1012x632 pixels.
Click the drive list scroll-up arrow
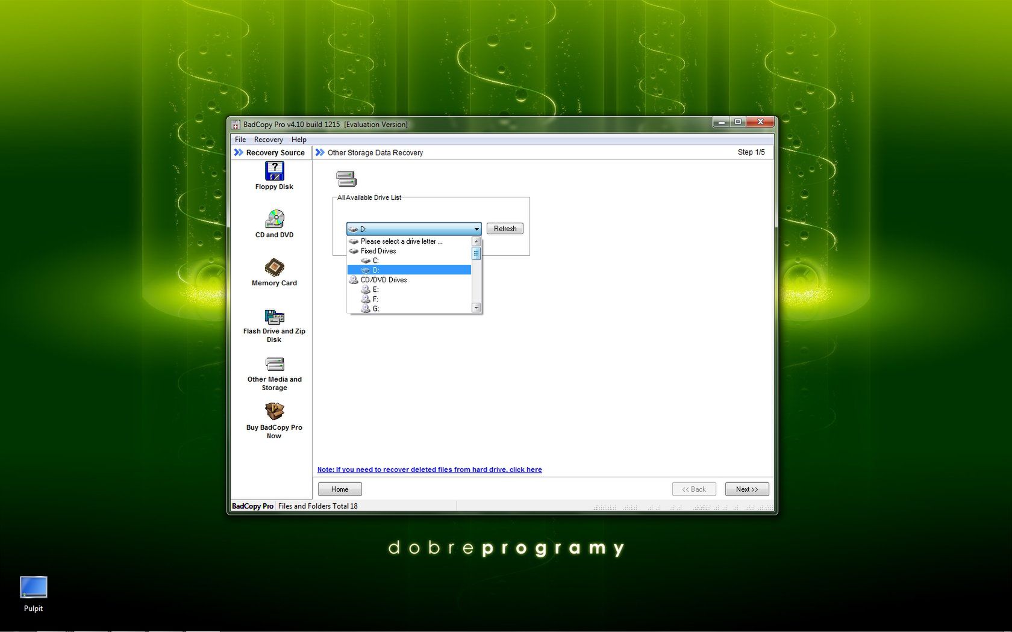(x=476, y=241)
